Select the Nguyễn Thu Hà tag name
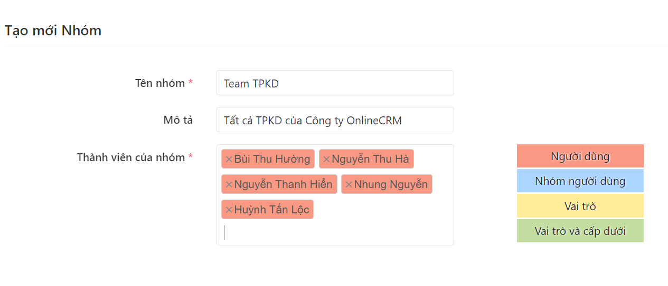 [370, 159]
